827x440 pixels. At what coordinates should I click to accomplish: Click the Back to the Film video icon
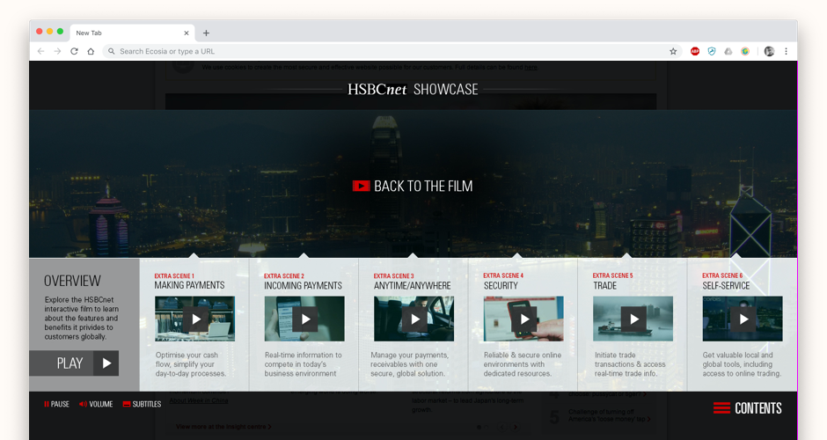[361, 186]
